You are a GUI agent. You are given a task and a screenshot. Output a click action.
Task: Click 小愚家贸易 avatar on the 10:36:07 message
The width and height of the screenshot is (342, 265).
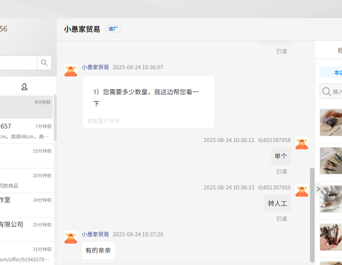point(71,70)
